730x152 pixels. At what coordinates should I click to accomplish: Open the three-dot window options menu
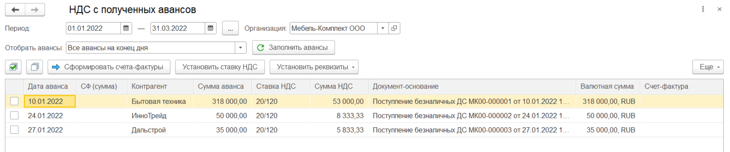[x=703, y=9]
